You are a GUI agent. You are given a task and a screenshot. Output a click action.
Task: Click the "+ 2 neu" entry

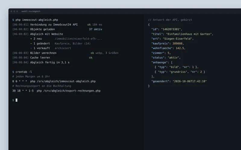(36, 39)
